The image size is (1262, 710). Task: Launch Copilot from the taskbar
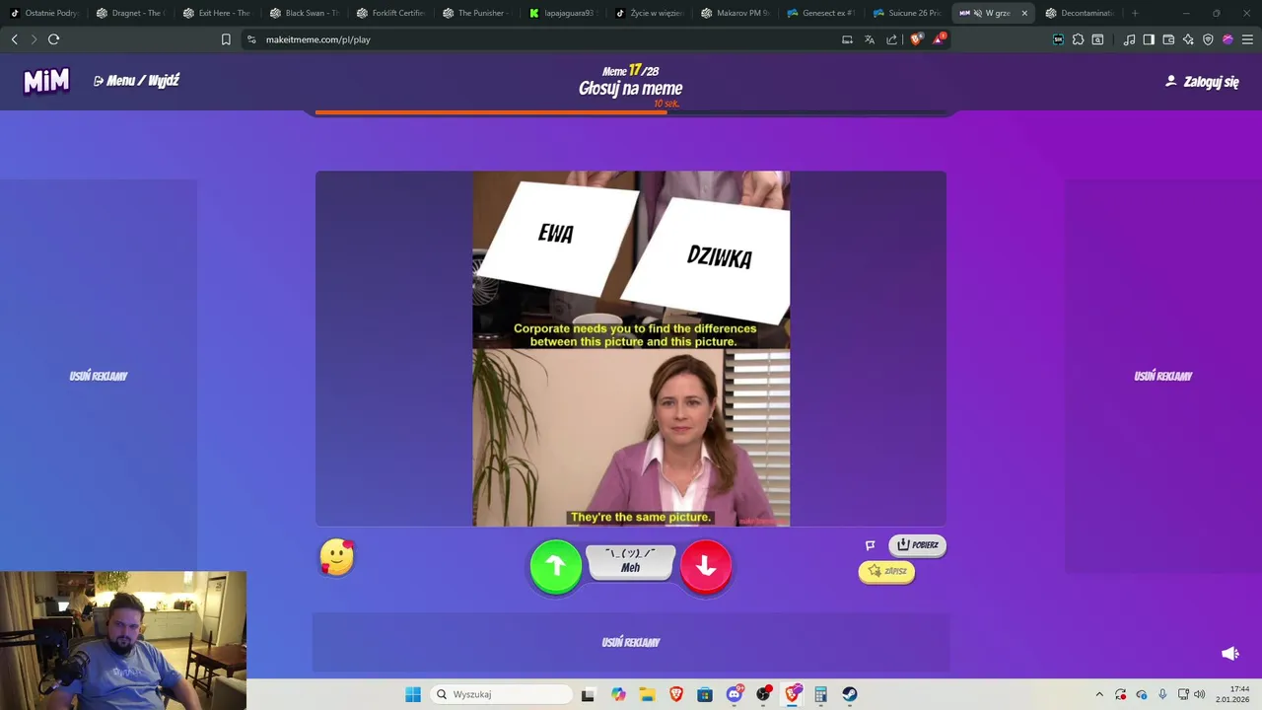pyautogui.click(x=618, y=694)
